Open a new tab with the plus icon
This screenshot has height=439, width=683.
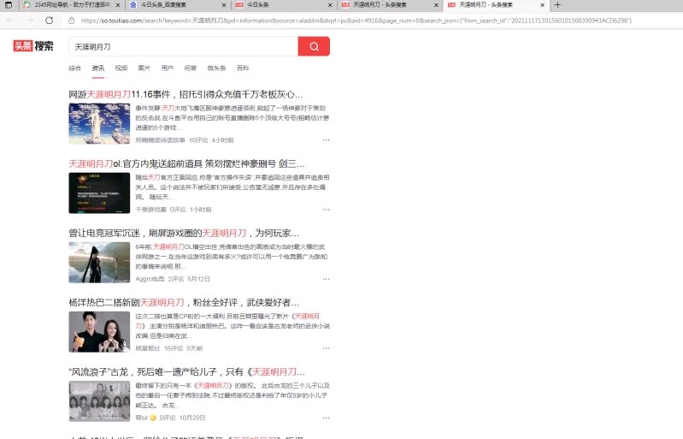[557, 5]
